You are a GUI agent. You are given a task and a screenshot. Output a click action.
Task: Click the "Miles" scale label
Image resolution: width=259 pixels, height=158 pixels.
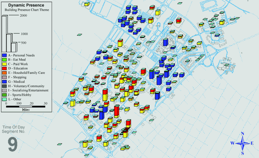(26, 110)
